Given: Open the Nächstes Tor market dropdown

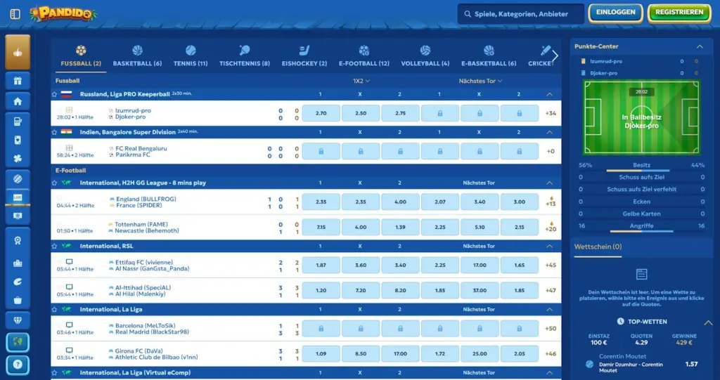Looking at the screenshot, I should (480, 81).
